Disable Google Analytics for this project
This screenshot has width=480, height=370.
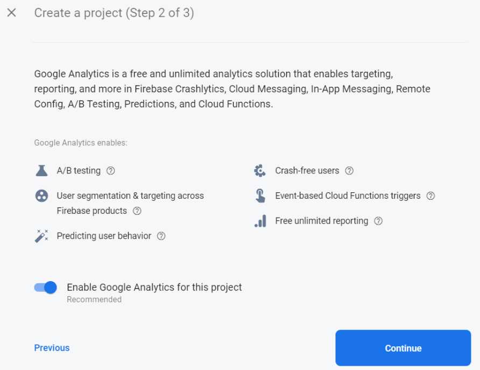coord(45,287)
